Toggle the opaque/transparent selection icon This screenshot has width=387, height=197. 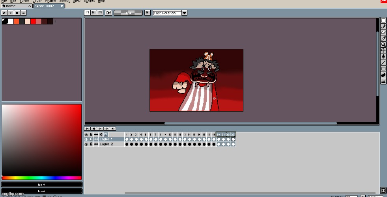click(x=108, y=13)
